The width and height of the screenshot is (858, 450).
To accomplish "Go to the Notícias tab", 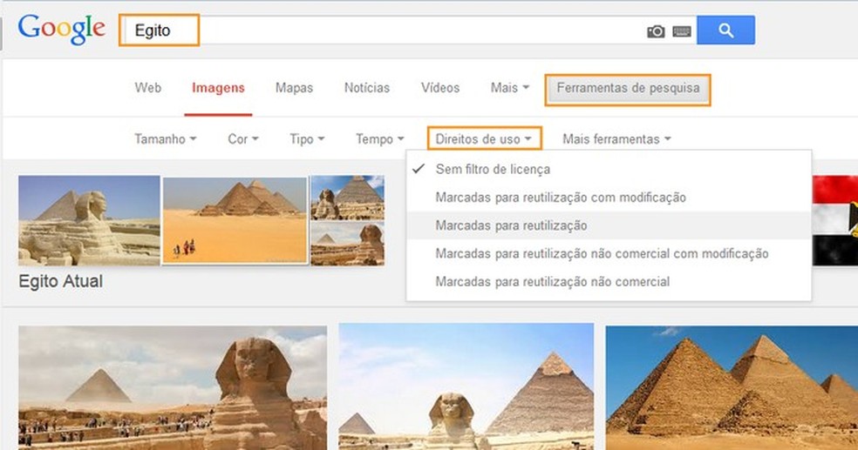I will (x=366, y=88).
